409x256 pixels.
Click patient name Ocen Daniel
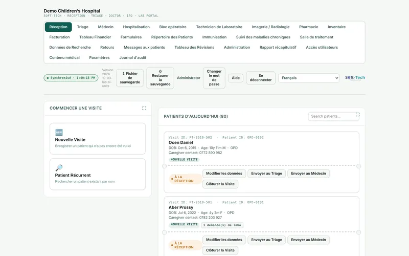pos(181,142)
